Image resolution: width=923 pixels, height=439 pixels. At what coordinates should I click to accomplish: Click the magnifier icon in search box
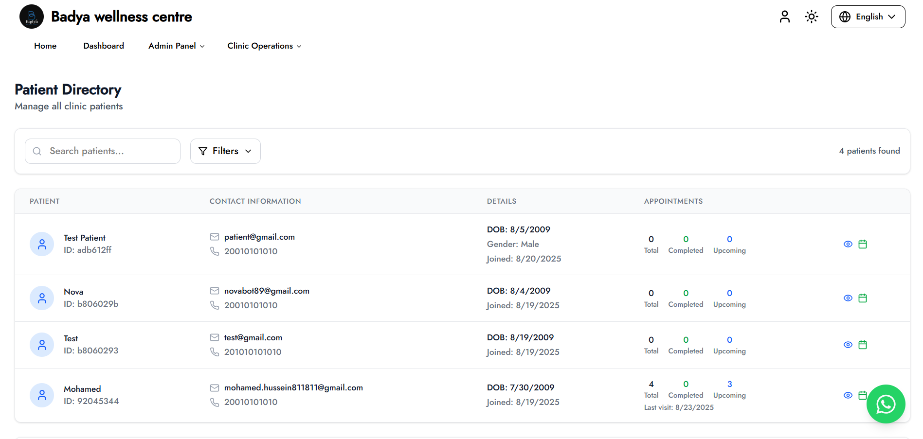pyautogui.click(x=37, y=151)
